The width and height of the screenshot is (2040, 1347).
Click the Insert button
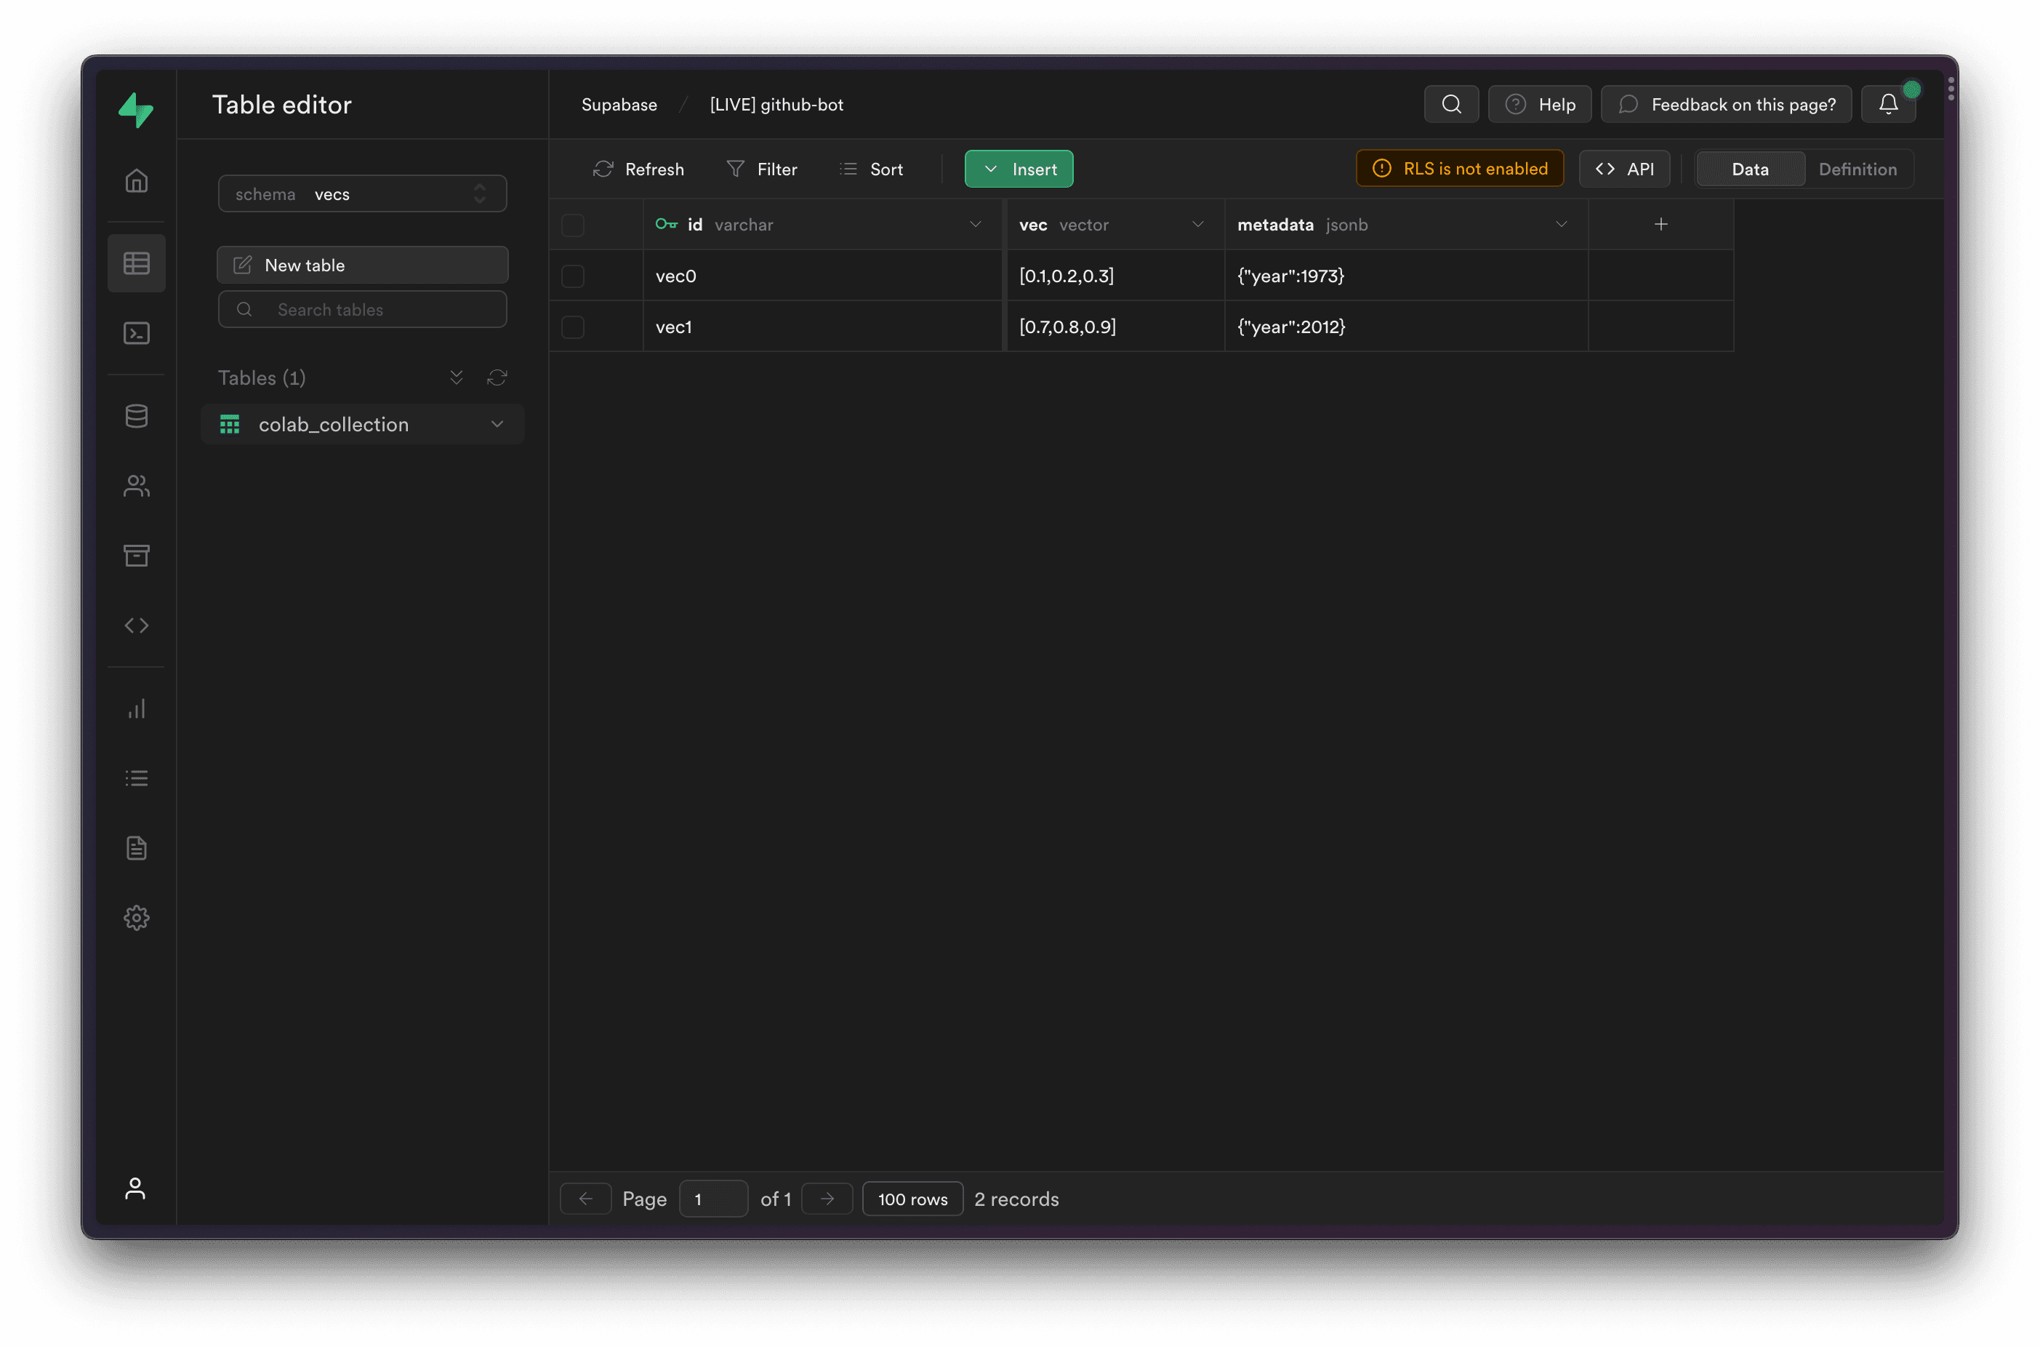[1019, 169]
